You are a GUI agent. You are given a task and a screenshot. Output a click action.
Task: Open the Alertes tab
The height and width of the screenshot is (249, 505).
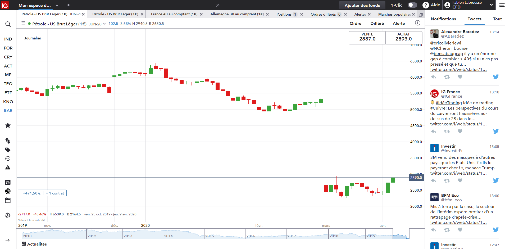click(360, 14)
